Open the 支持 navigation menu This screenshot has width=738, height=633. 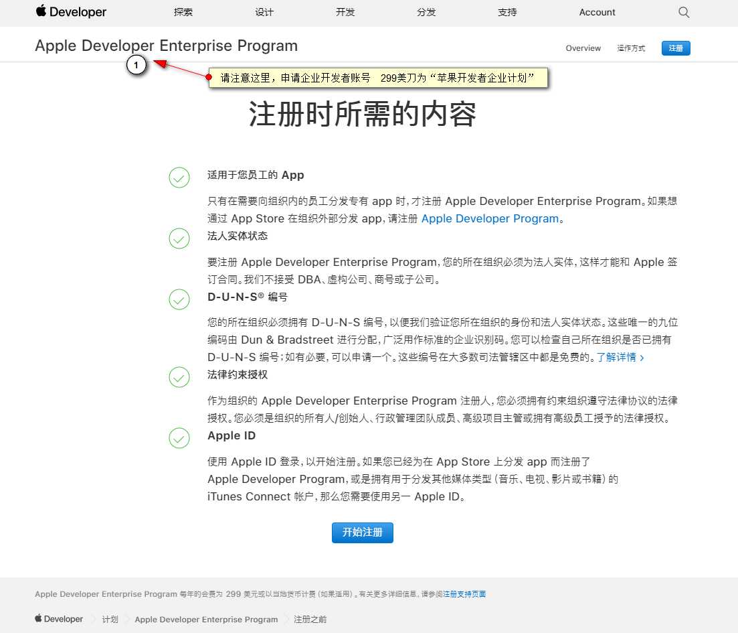(507, 12)
